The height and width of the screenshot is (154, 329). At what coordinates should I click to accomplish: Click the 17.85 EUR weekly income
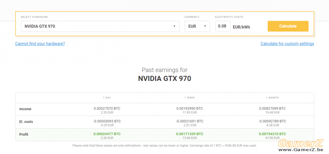point(190,112)
